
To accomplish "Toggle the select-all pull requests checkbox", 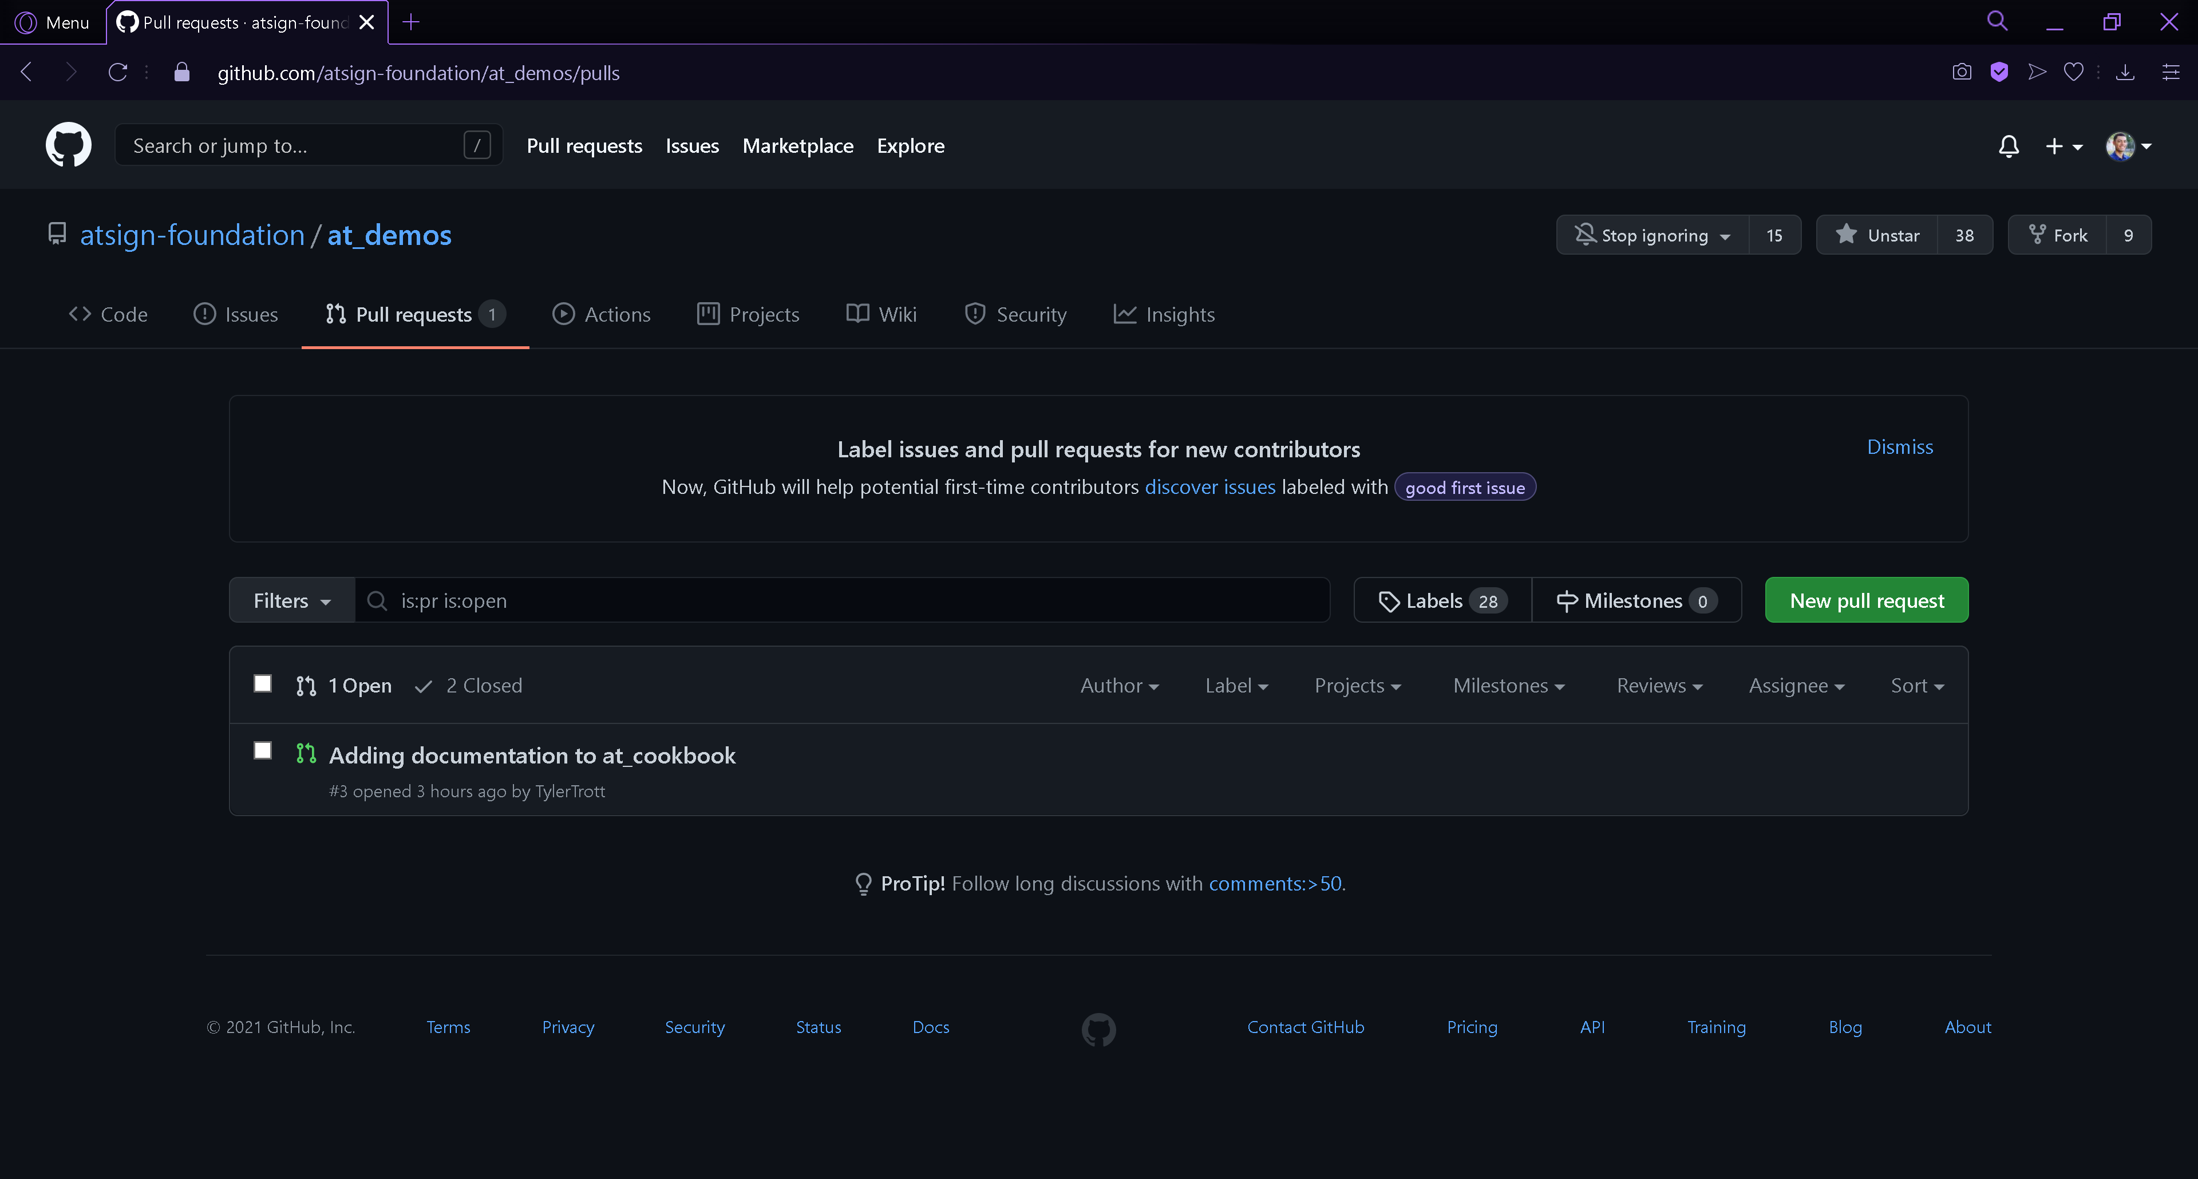I will coord(263,683).
